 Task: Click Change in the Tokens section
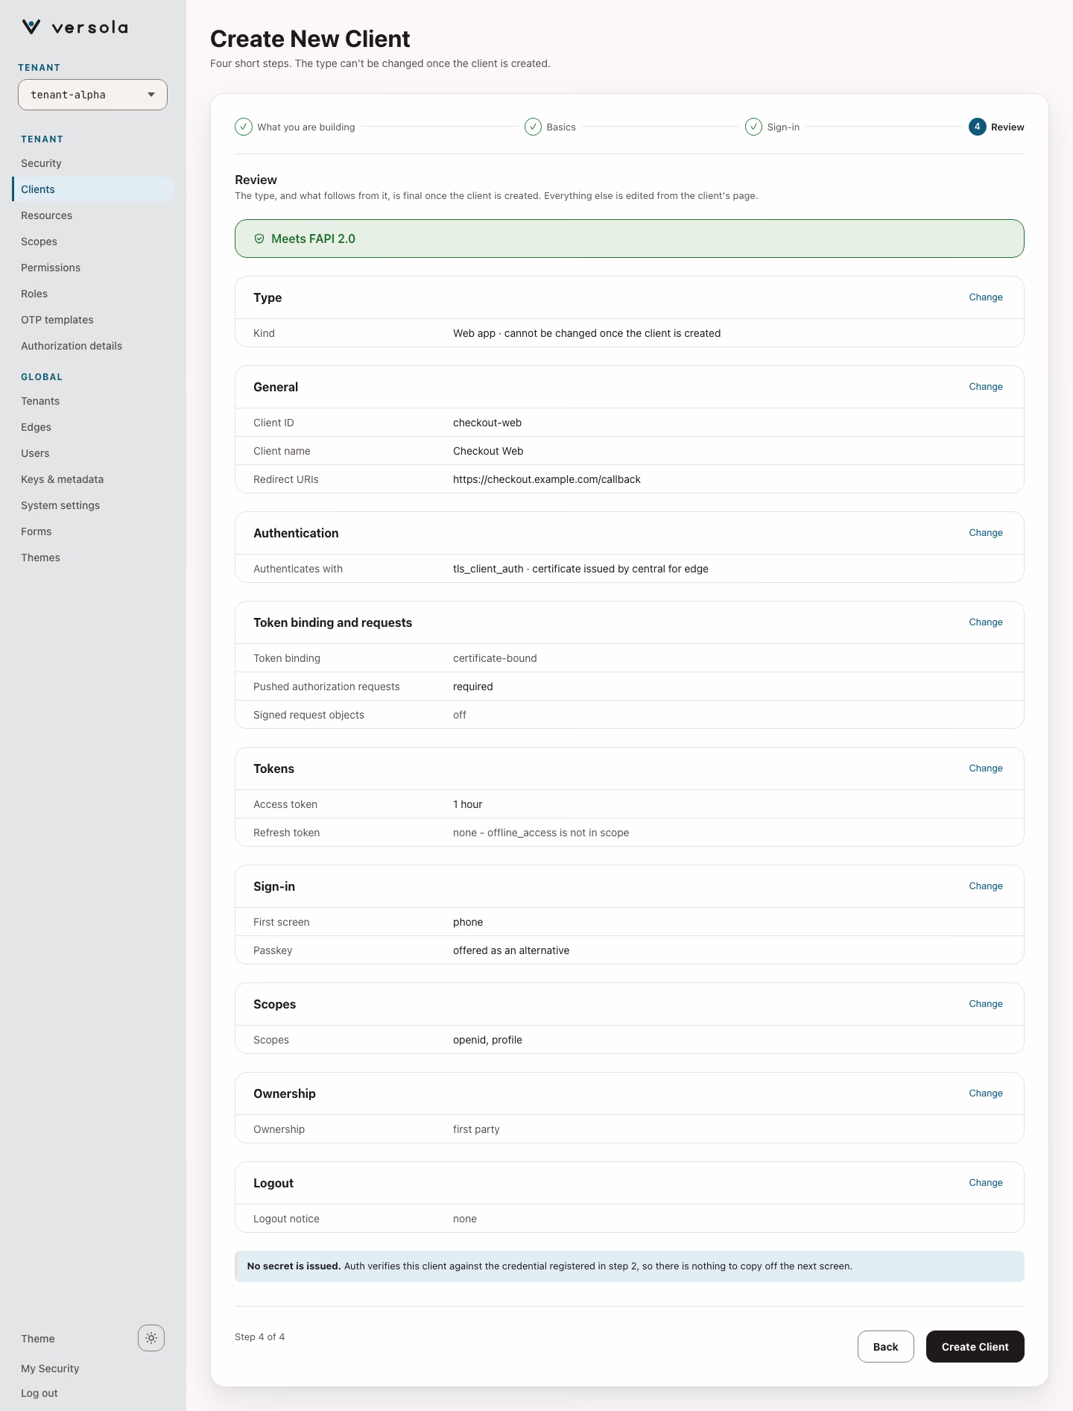[x=985, y=768]
